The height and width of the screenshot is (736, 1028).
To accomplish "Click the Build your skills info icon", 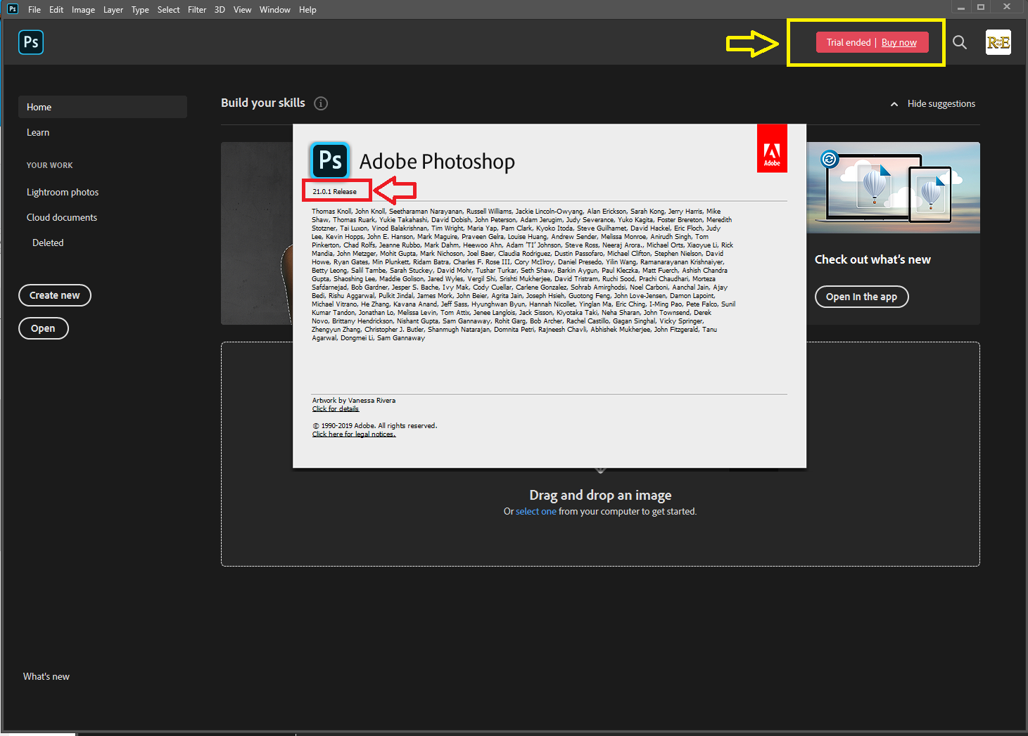I will pyautogui.click(x=321, y=103).
